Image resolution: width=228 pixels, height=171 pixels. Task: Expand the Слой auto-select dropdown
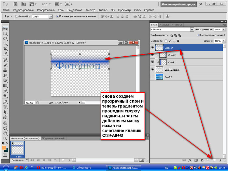coord(50,16)
